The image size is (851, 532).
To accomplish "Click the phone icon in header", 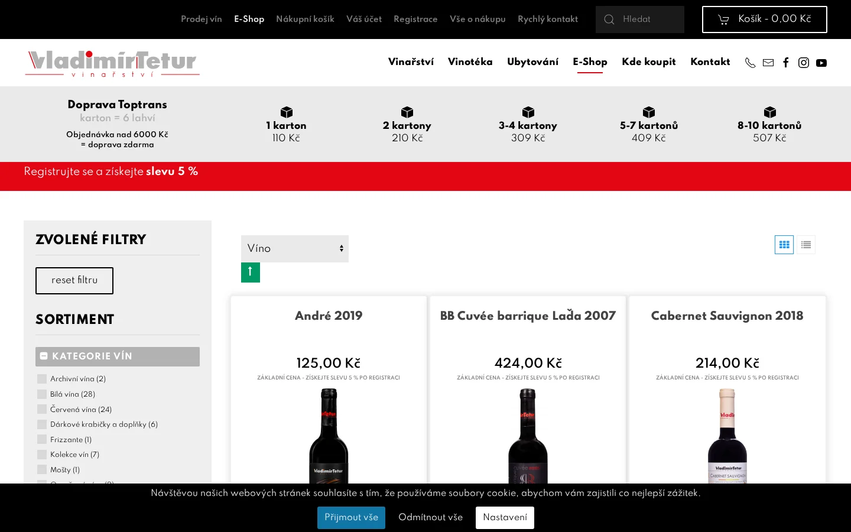I will (751, 63).
